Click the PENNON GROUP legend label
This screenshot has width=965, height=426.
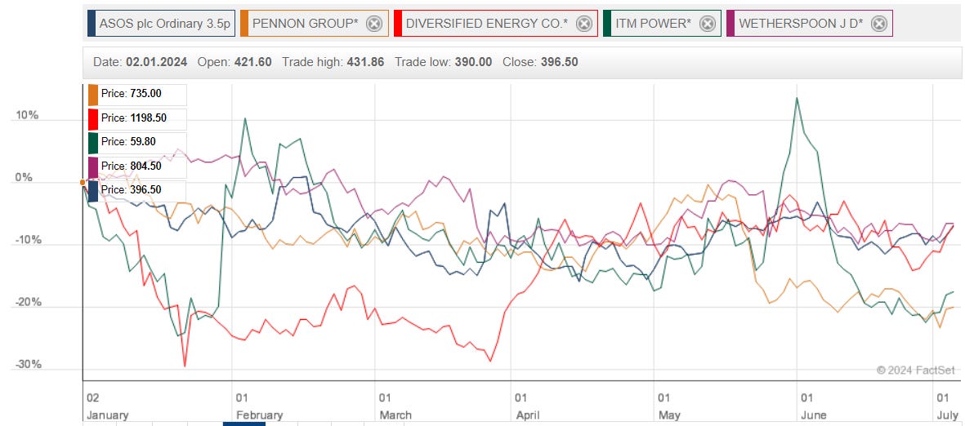coord(306,24)
